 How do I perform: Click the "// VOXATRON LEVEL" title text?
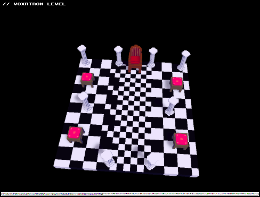pyautogui.click(x=34, y=4)
